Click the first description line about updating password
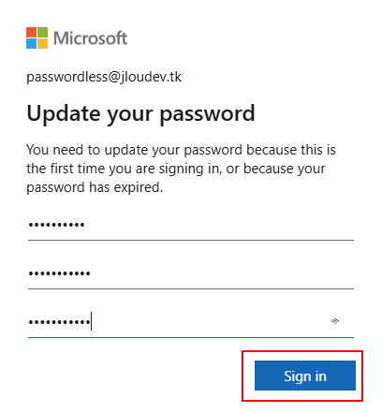Screen dimensions: 382x413 point(181,150)
